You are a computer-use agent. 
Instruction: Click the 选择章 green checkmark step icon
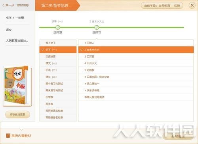click(58, 27)
